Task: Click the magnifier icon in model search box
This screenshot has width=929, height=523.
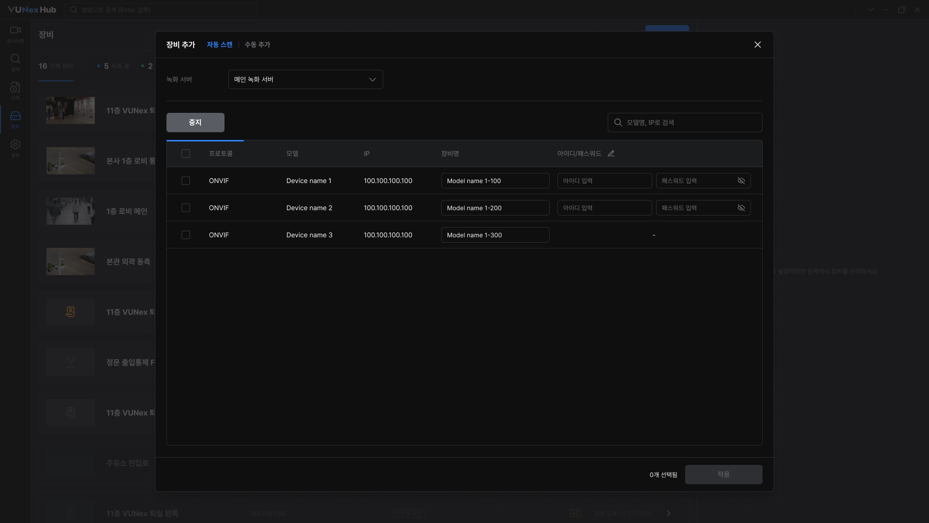Action: (618, 123)
